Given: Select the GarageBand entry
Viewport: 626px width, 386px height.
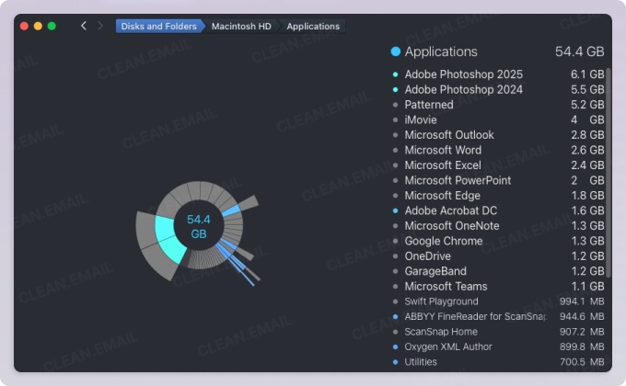Looking at the screenshot, I should pos(498,271).
